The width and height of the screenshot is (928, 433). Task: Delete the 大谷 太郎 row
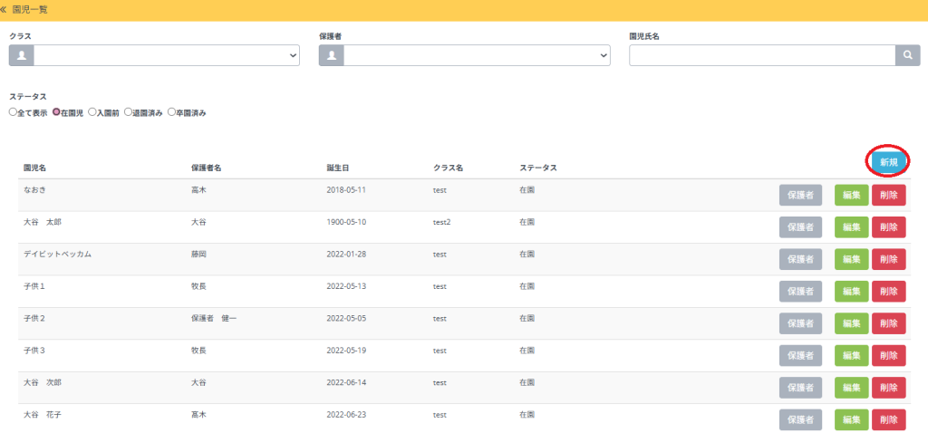click(888, 226)
